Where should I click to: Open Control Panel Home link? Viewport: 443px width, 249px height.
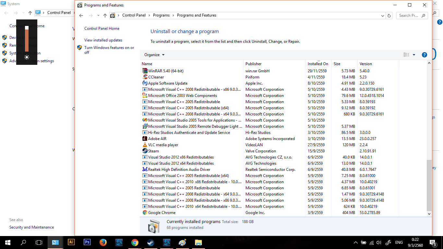pyautogui.click(x=102, y=29)
